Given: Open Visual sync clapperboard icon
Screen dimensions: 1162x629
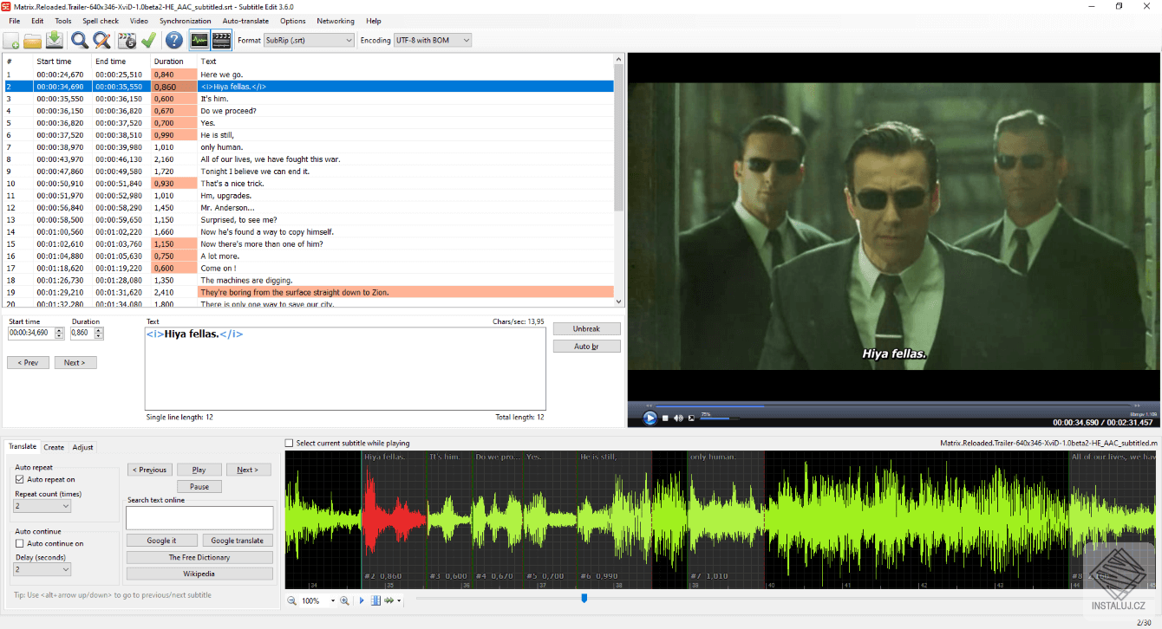Looking at the screenshot, I should 127,40.
